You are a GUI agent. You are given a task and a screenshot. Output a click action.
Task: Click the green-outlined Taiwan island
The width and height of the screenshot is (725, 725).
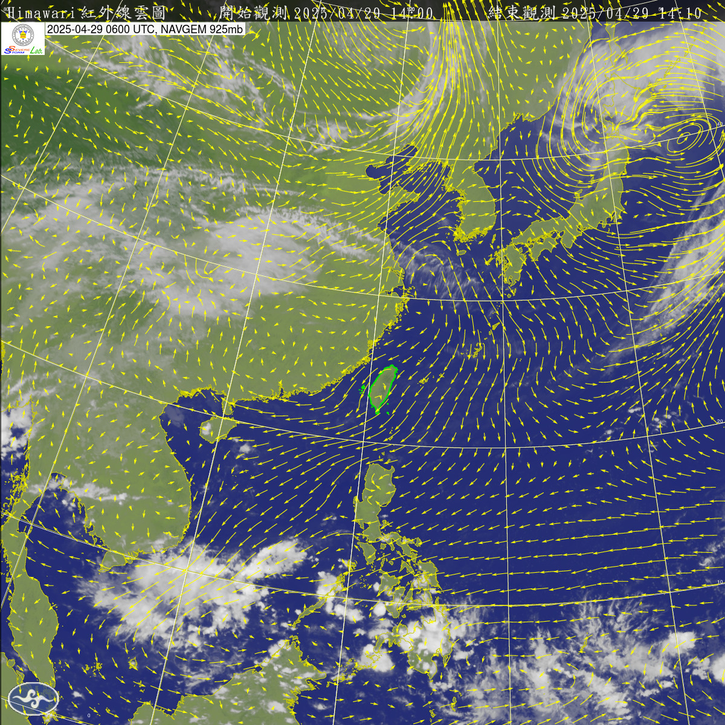[x=382, y=389]
